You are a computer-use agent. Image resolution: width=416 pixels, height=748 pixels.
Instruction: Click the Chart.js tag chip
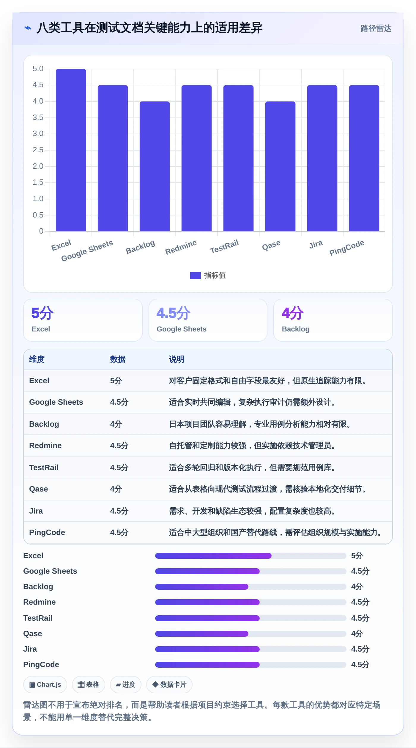pyautogui.click(x=45, y=685)
